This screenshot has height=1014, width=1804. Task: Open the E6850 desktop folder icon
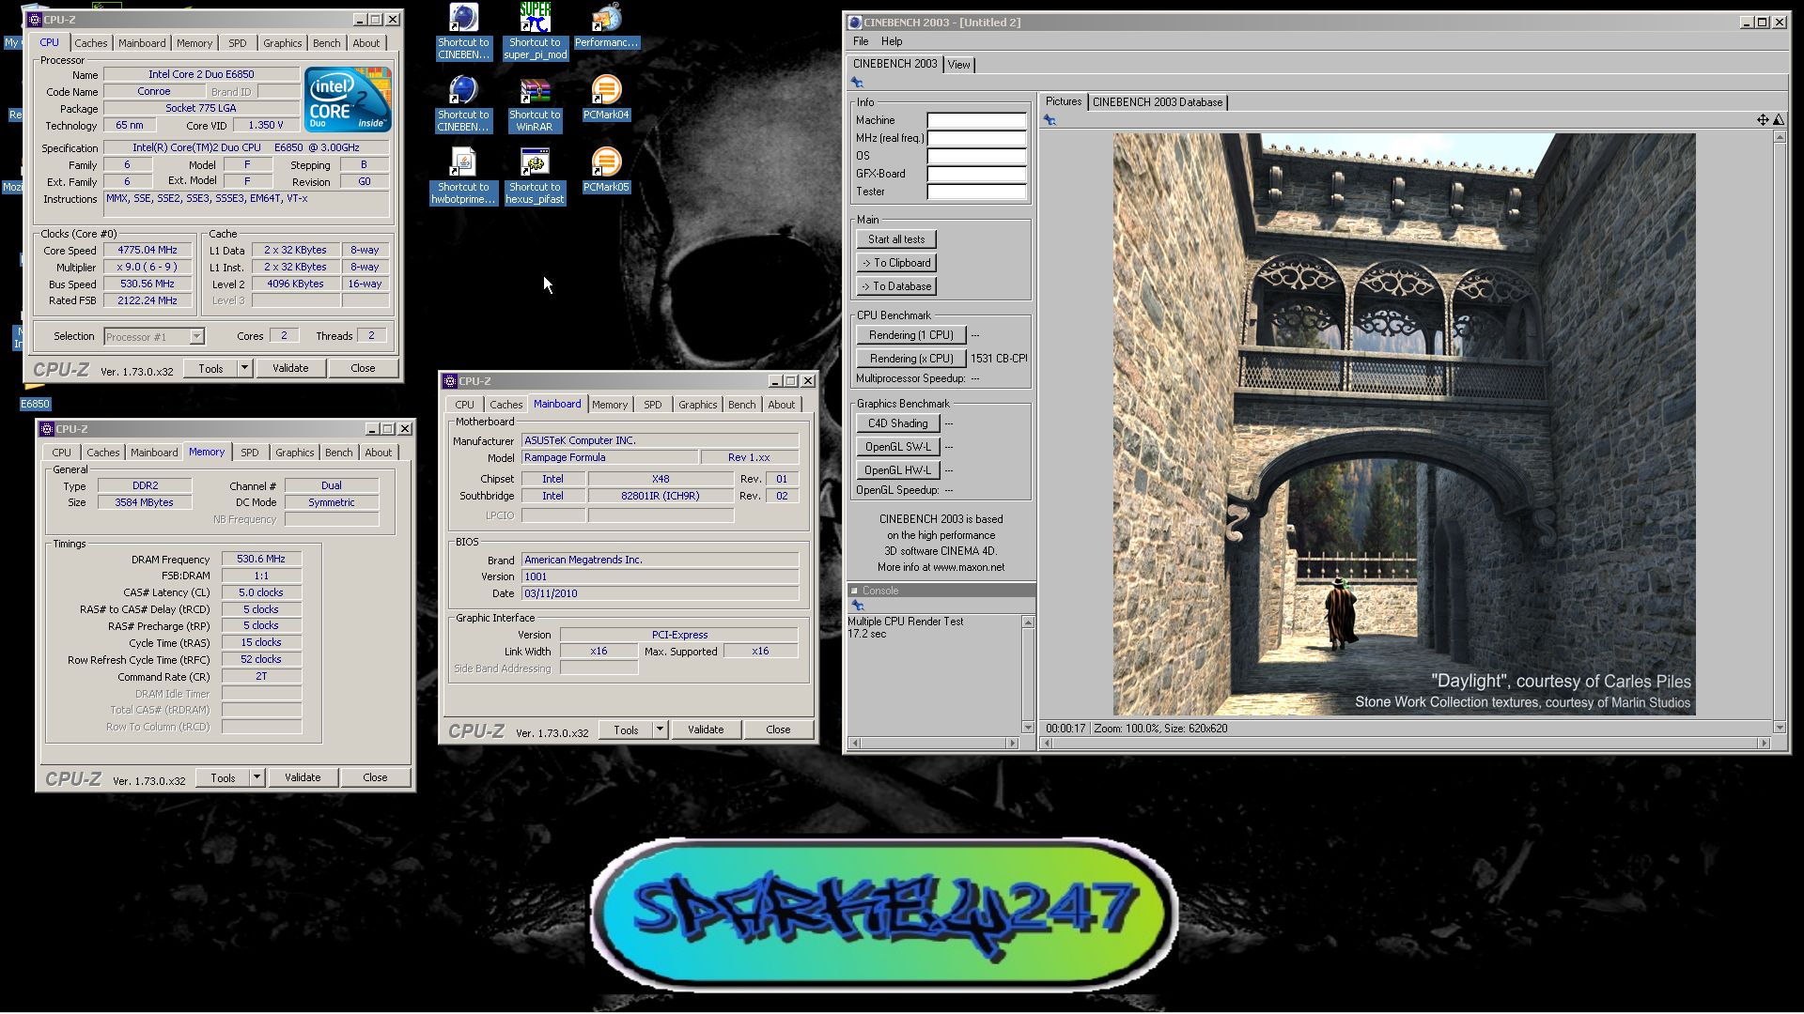point(35,394)
